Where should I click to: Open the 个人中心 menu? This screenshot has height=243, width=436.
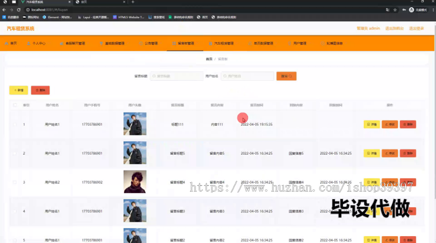tap(39, 43)
